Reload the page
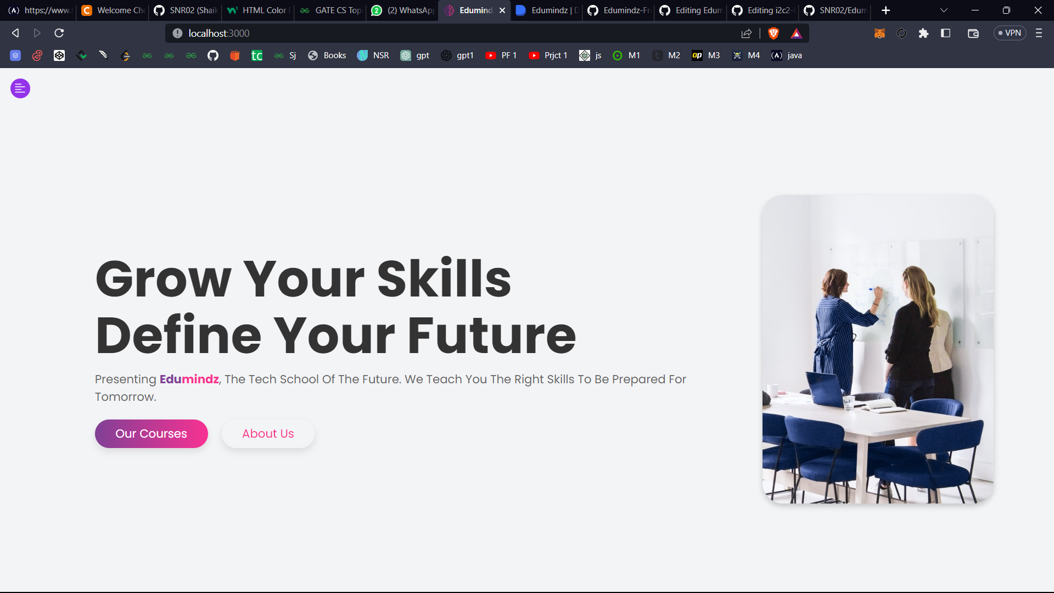This screenshot has height=593, width=1054. [x=59, y=33]
